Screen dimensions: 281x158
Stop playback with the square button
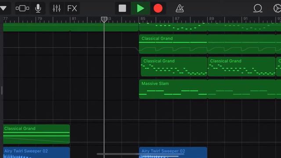(x=122, y=8)
